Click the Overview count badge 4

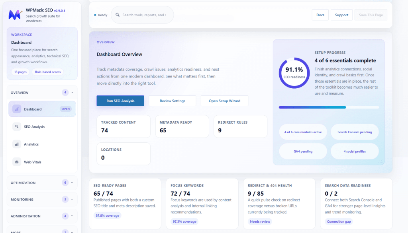65,93
